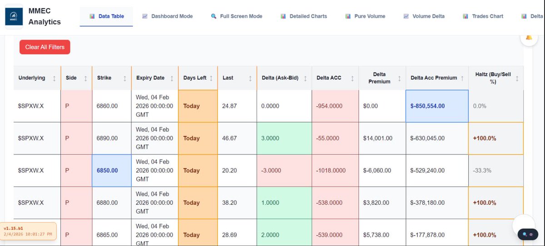Click the Last price 38.20 cell
The image size is (545, 246).
(237, 203)
